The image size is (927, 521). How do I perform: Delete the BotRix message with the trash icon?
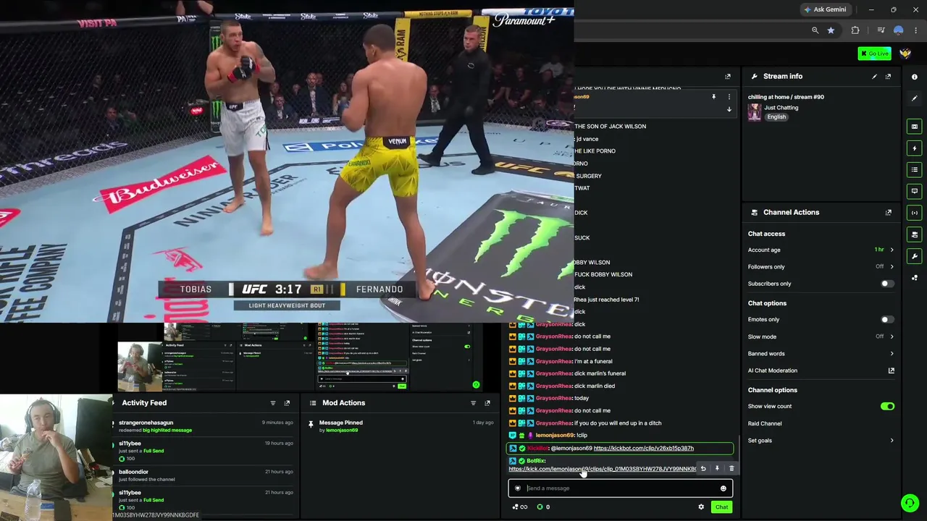point(731,469)
